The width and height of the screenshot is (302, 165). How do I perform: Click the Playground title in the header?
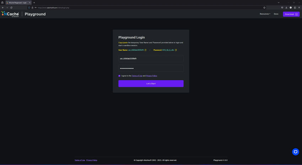(x=35, y=14)
